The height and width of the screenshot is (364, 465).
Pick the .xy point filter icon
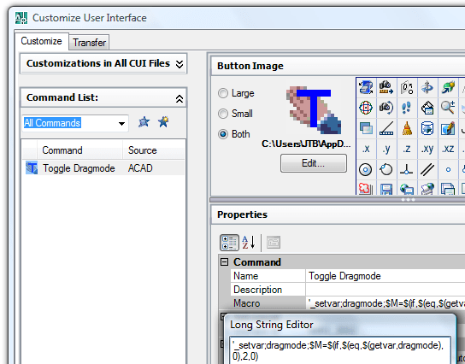coord(427,149)
